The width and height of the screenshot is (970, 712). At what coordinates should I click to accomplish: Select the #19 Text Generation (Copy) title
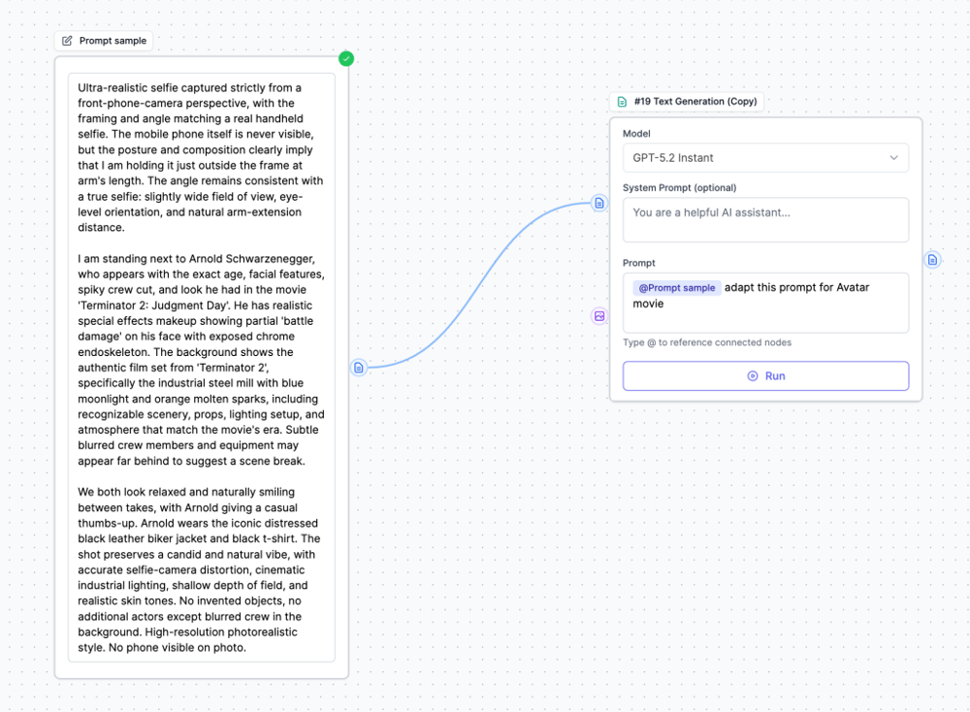pos(695,102)
